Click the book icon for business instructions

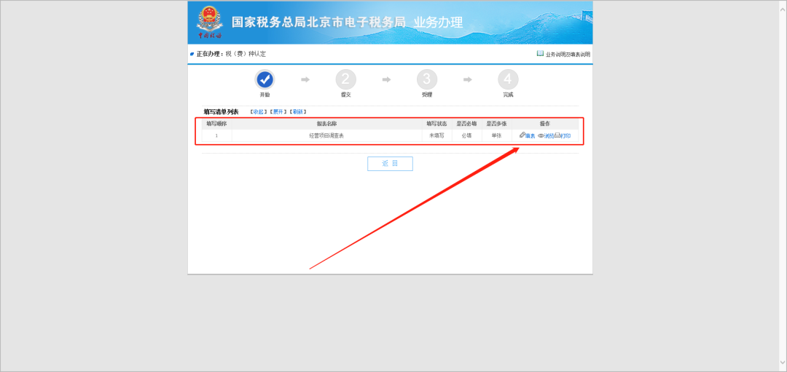[540, 54]
